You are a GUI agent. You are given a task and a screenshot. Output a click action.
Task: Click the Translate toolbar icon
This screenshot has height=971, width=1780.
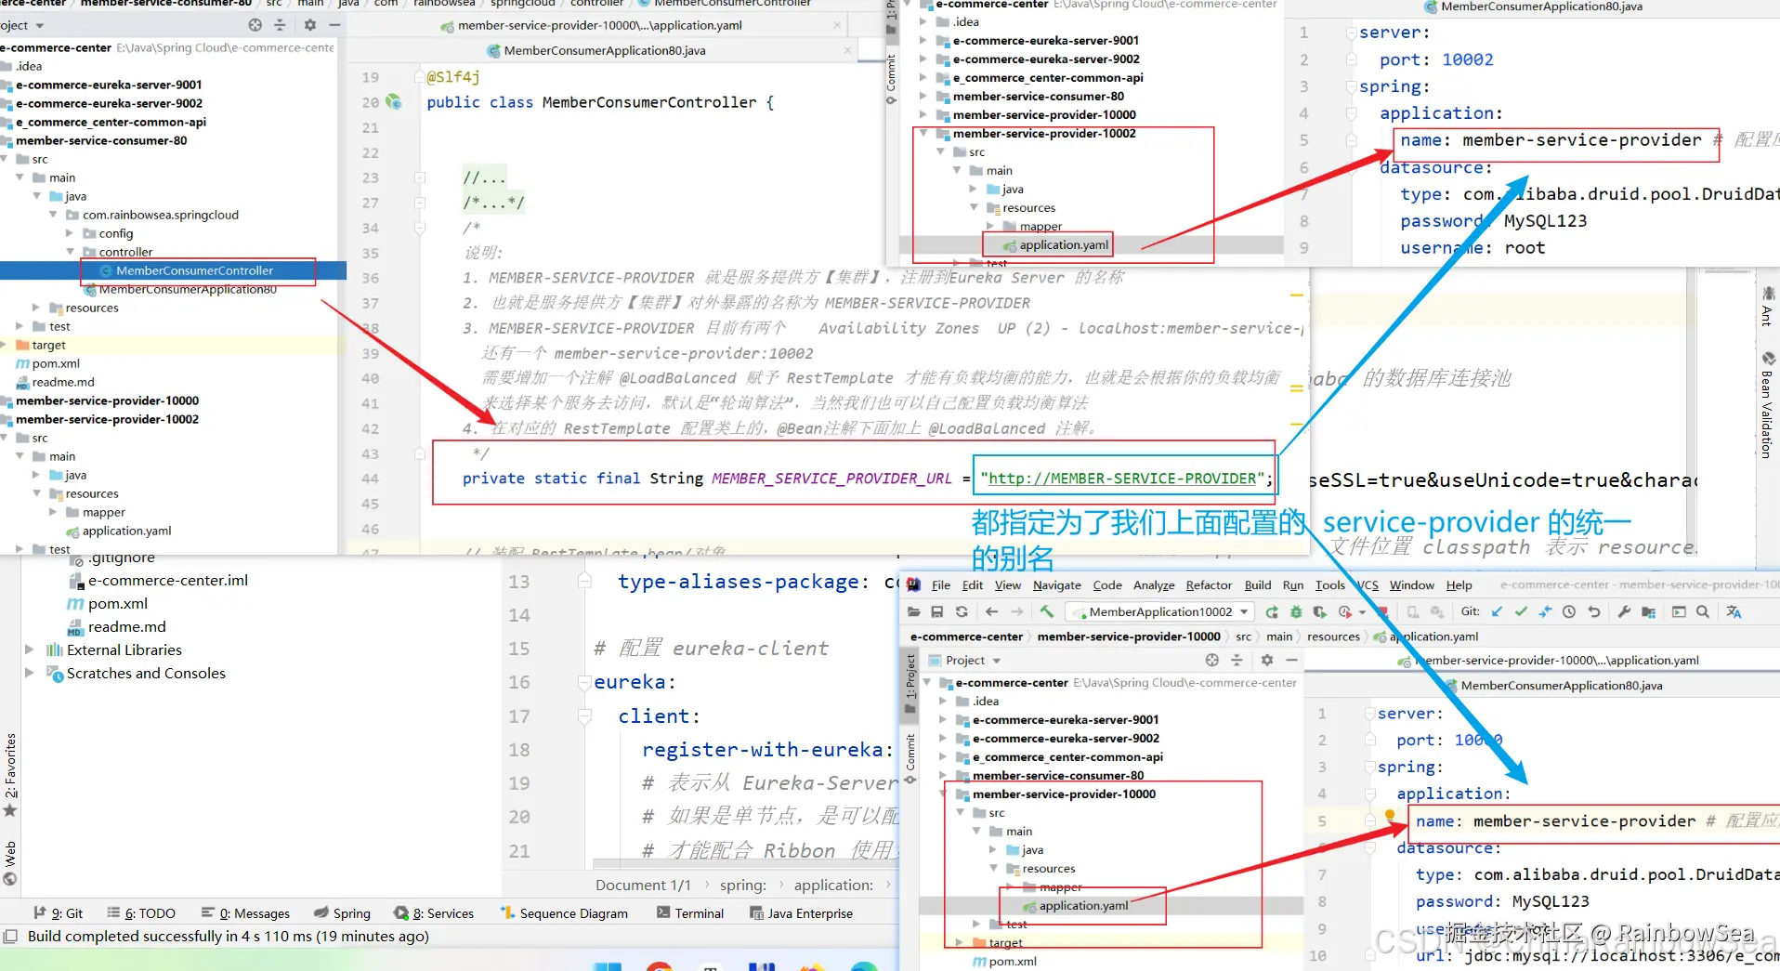tap(1734, 612)
